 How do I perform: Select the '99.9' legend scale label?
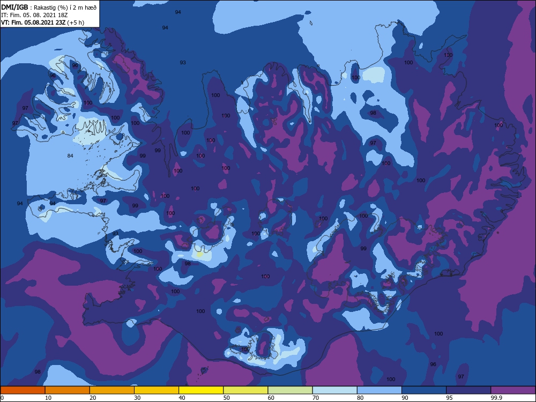496,398
